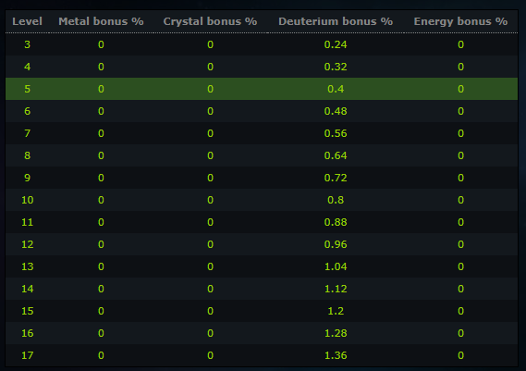
Task: Click the 0.32 deuterium bonus value
Action: 336,67
